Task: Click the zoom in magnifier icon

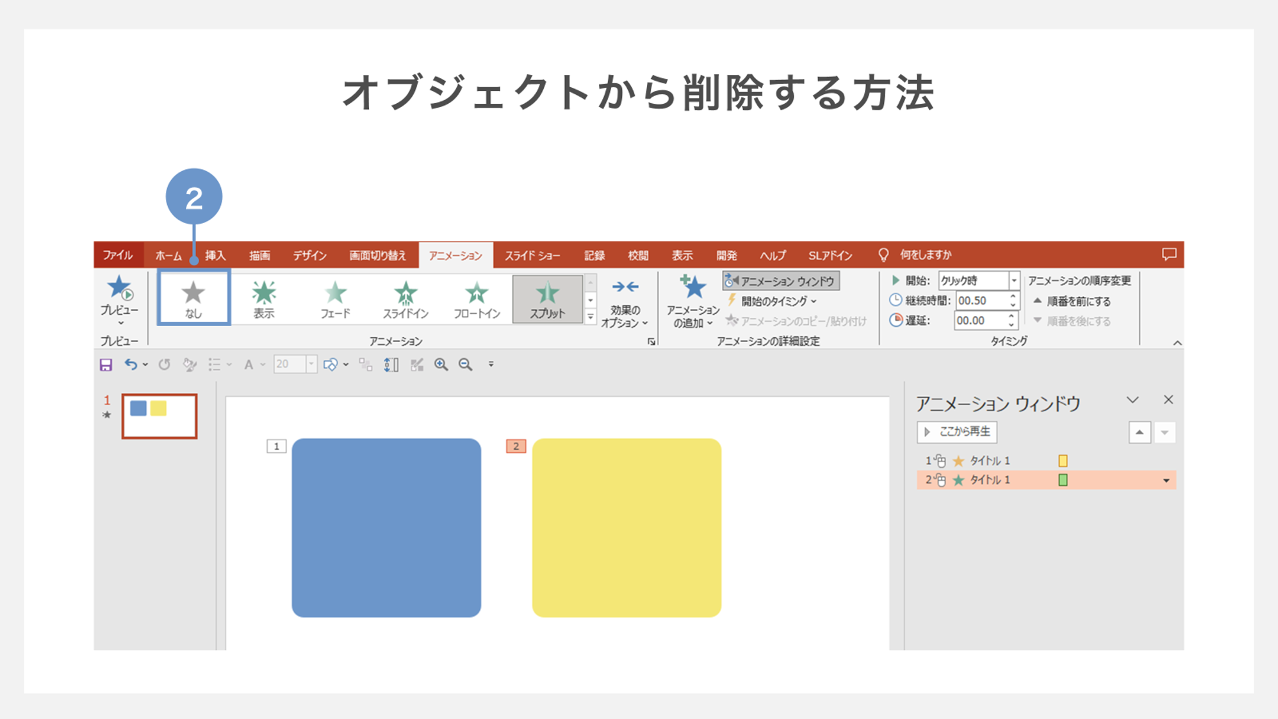Action: [x=441, y=365]
